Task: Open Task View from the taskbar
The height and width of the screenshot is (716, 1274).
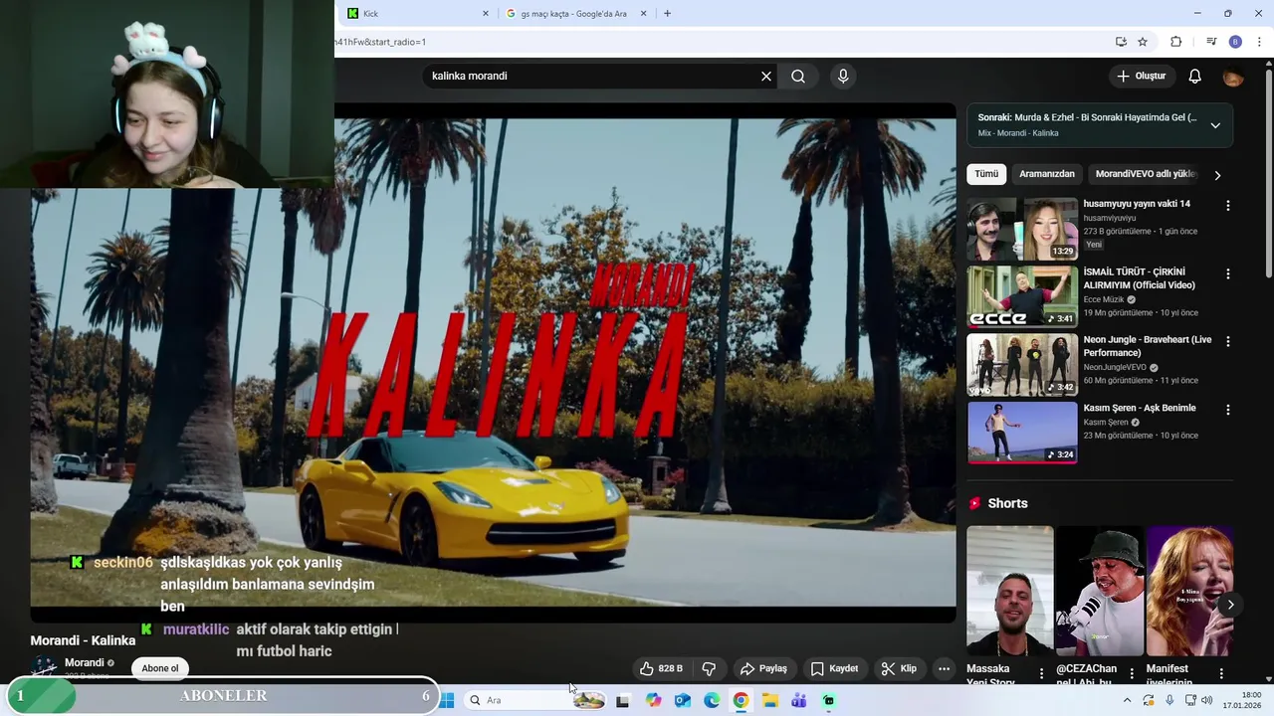Action: pos(623,700)
